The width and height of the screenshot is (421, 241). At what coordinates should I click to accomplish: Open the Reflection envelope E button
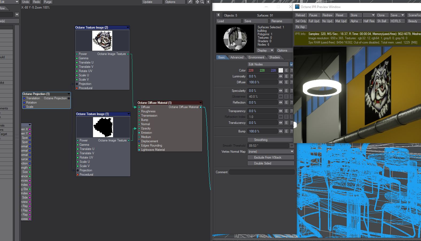(x=286, y=102)
